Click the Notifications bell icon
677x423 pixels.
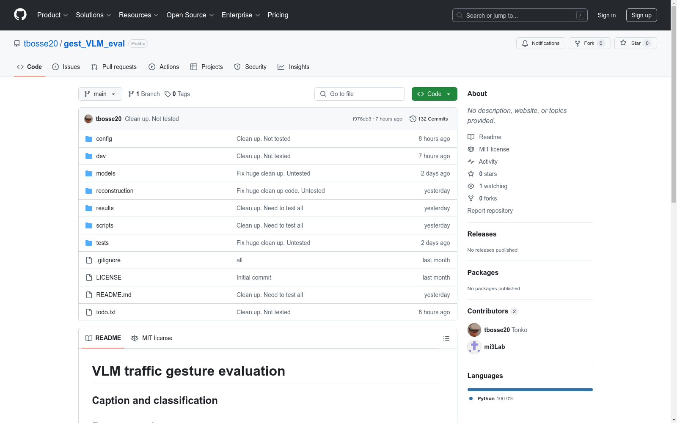pyautogui.click(x=525, y=43)
